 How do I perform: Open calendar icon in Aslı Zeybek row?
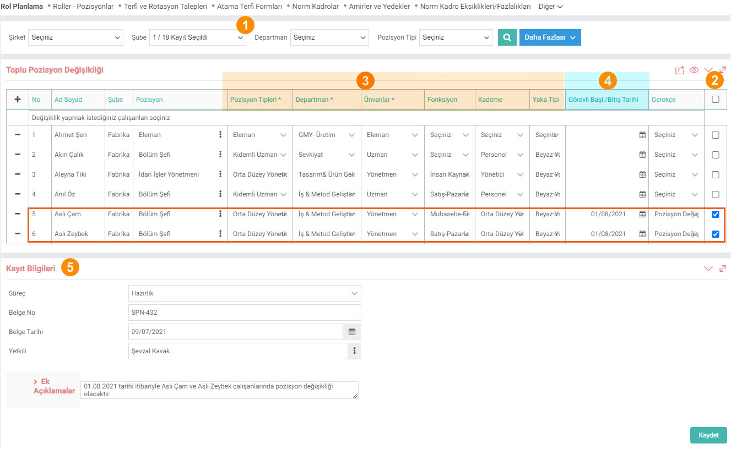pos(642,234)
